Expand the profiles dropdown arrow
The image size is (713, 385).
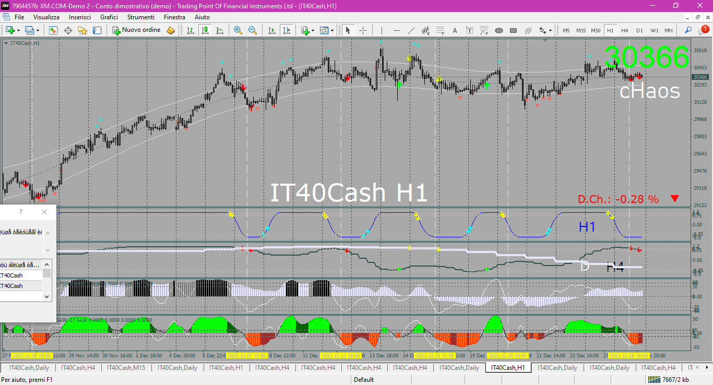point(38,30)
